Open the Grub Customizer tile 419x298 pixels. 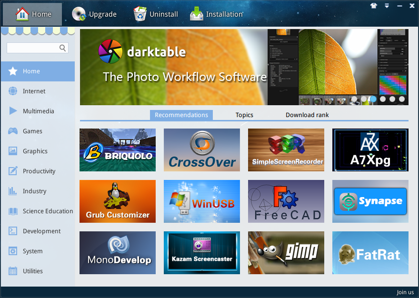coord(118,201)
